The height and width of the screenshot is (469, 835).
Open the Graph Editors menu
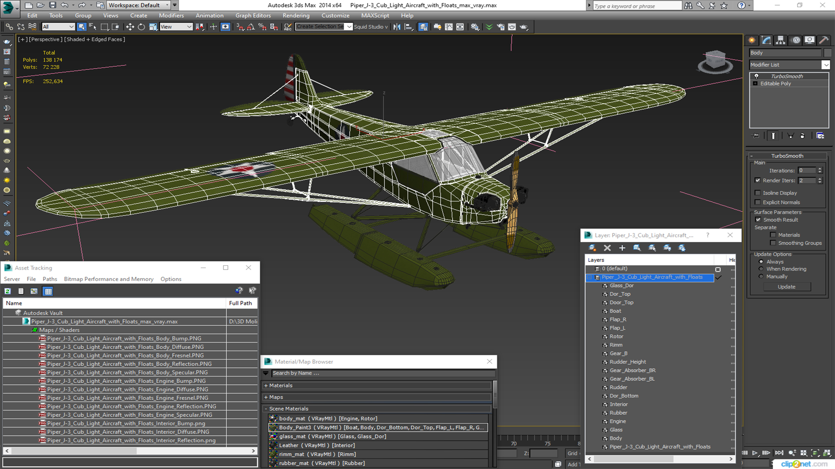(x=253, y=16)
